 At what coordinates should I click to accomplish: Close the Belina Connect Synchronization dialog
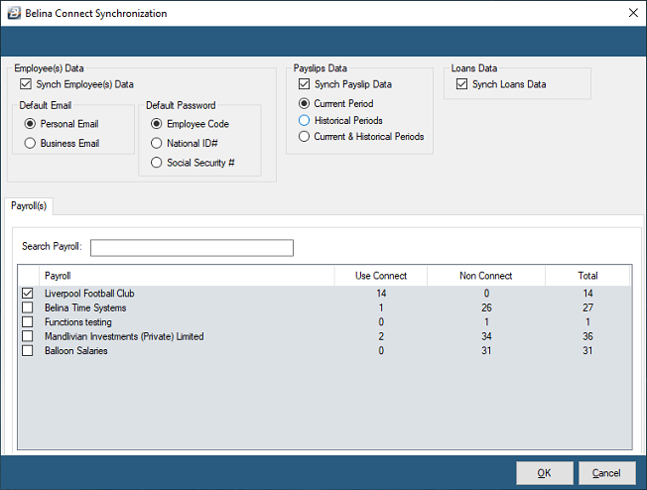point(633,13)
